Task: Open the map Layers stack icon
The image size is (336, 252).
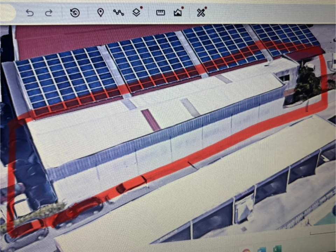Action: coord(136,13)
